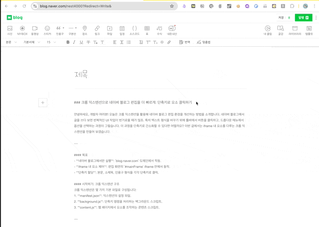Click the heading line starting with ### 크롬 익스텐션으로
Viewport: 319px width, 227px height.
point(133,103)
